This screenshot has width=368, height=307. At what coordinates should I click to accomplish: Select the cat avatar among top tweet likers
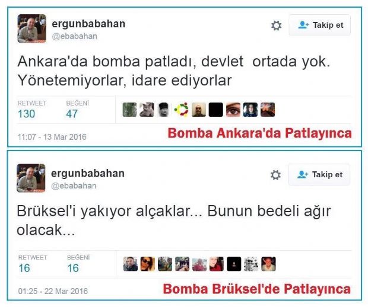147,110
